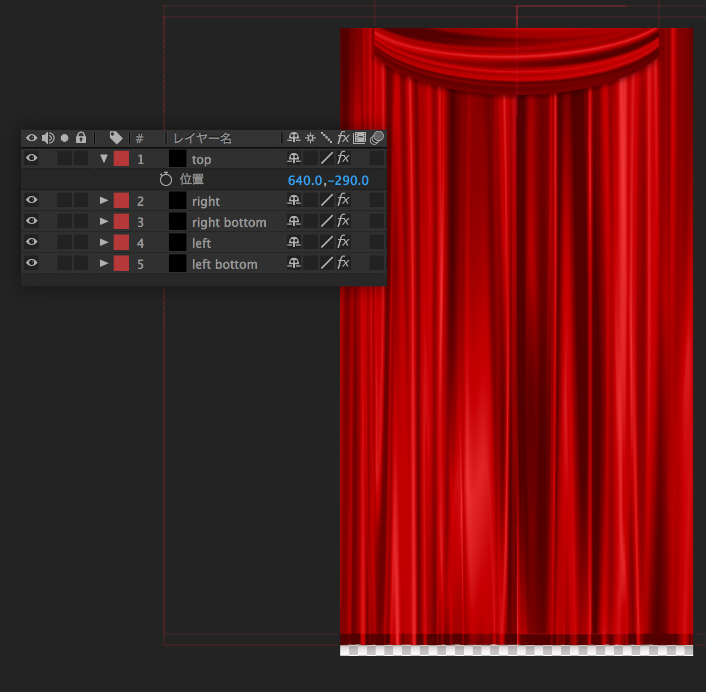Click the motion blur column header icon
The image size is (706, 692).
377,138
